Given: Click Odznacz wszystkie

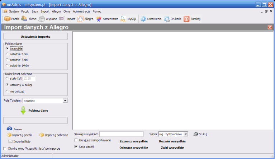Looking at the screenshot, I should click(134, 148).
